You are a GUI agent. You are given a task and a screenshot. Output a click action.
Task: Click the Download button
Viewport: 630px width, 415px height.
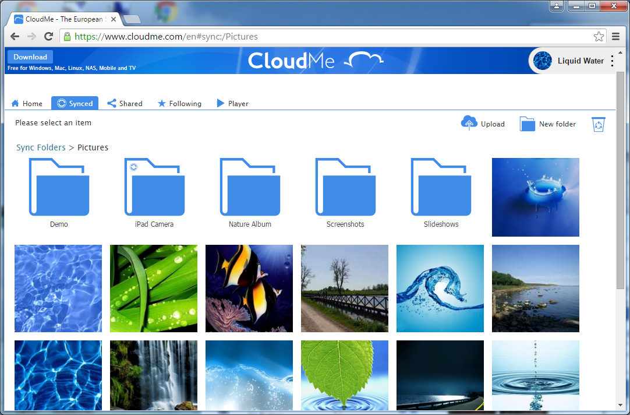(x=30, y=57)
